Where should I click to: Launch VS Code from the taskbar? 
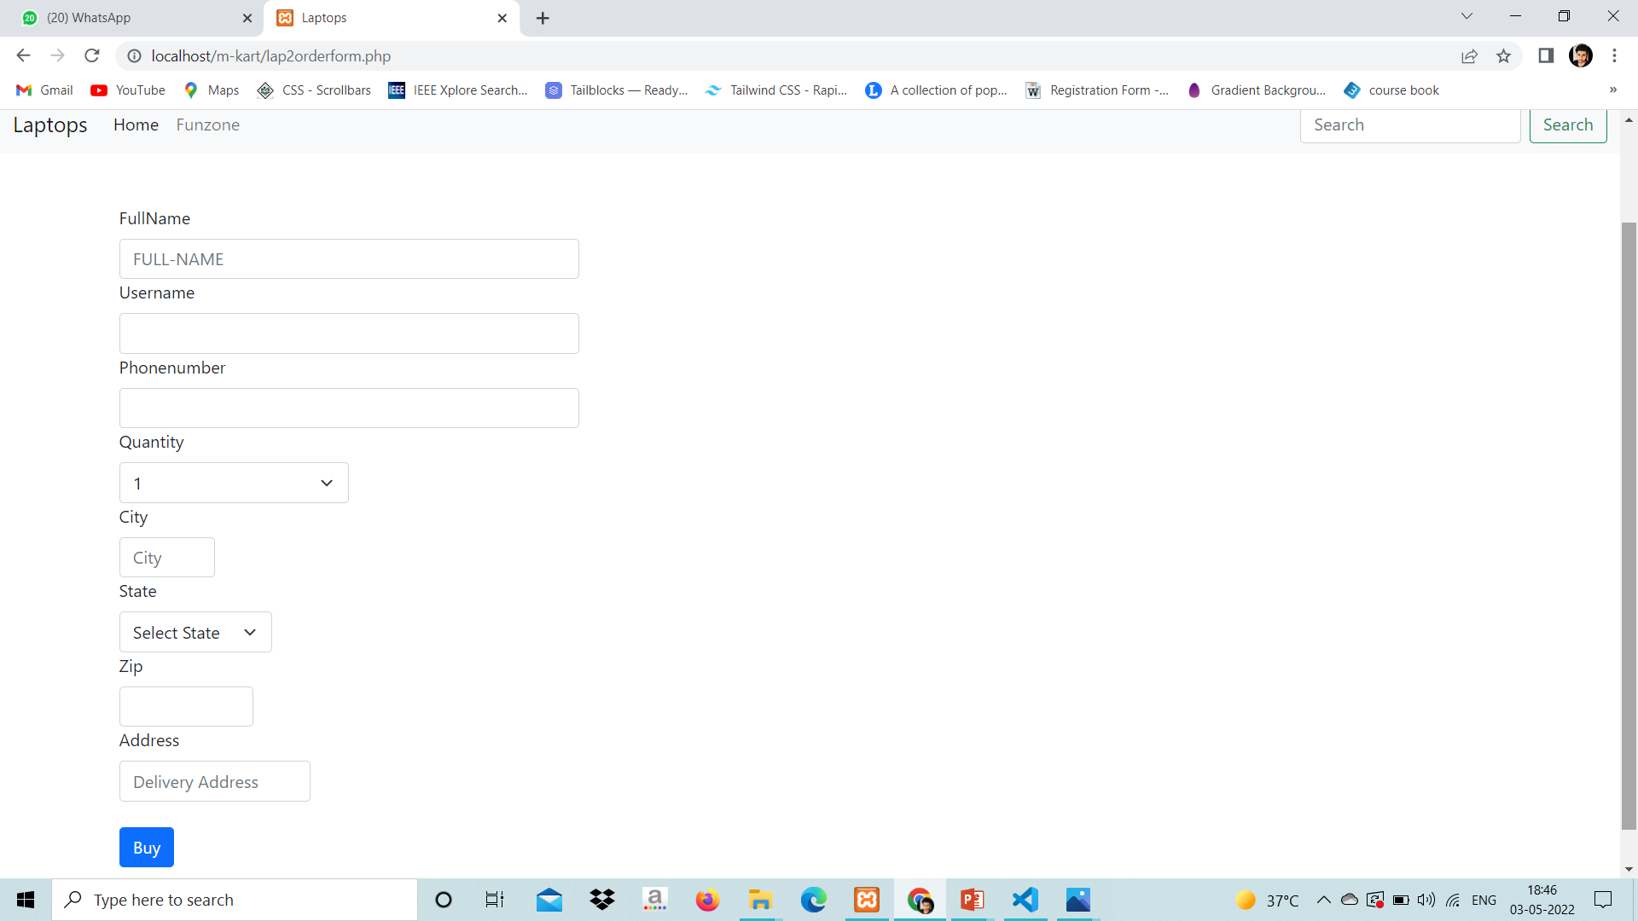tap(1025, 900)
